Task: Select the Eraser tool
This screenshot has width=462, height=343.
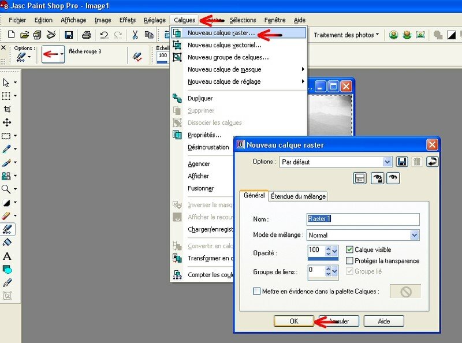Action: 6,216
